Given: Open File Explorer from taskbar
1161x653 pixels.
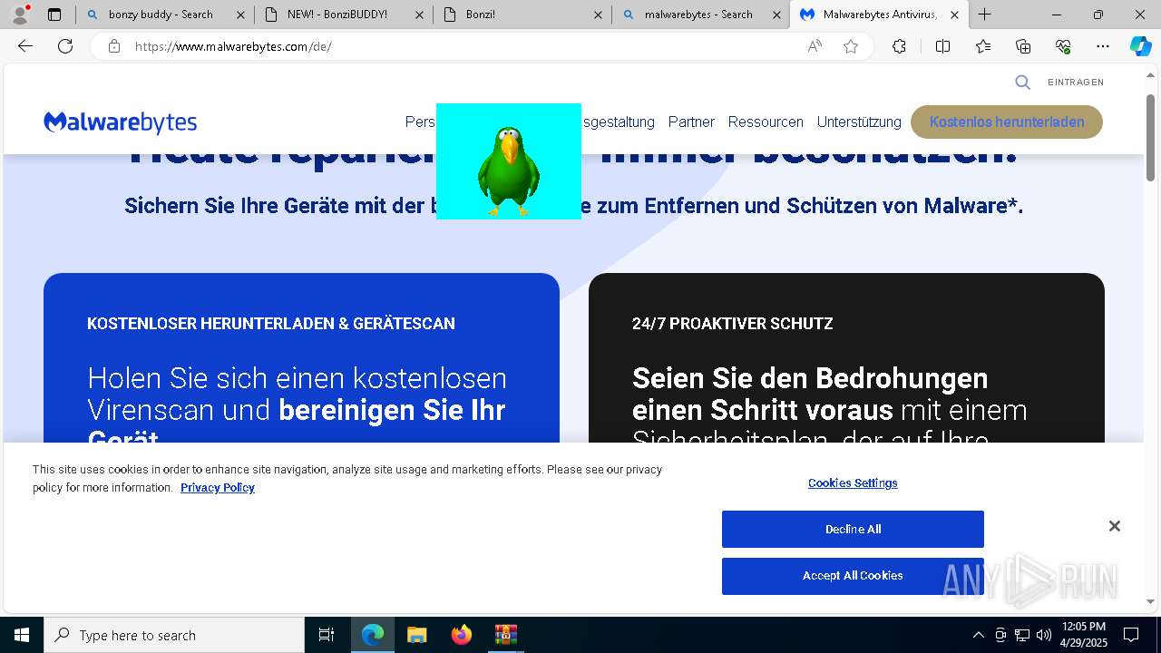Looking at the screenshot, I should 416,635.
